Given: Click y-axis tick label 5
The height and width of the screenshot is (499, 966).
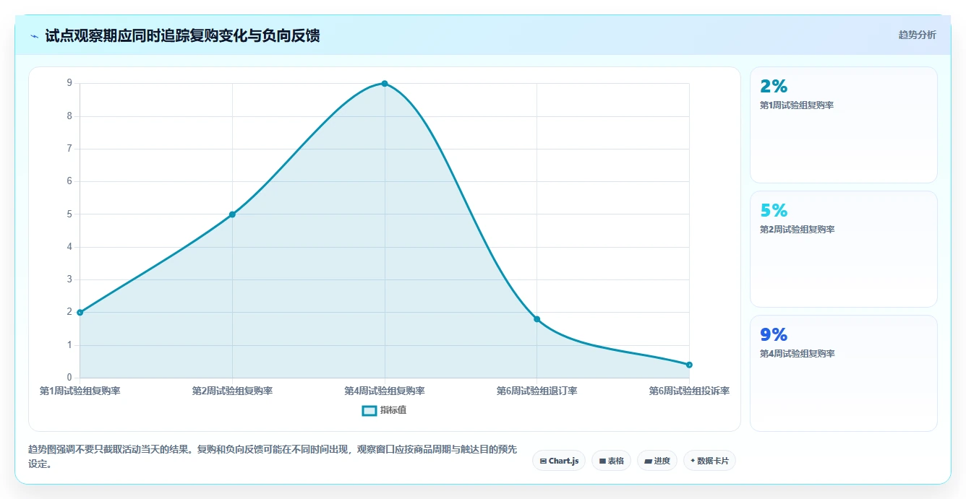Looking at the screenshot, I should pyautogui.click(x=69, y=214).
